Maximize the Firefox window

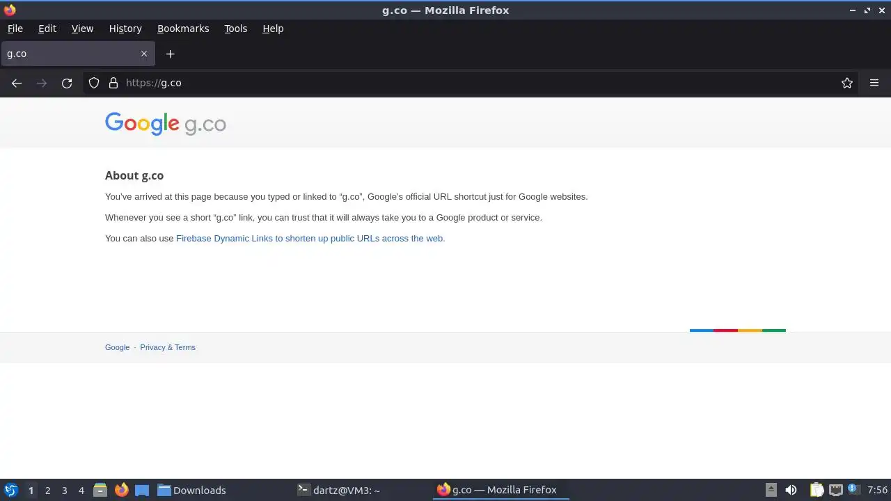(867, 10)
